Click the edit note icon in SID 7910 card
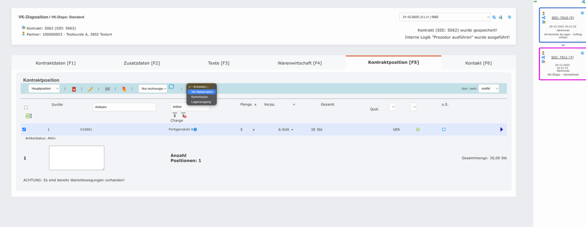The width and height of the screenshot is (586, 227). pyautogui.click(x=544, y=22)
